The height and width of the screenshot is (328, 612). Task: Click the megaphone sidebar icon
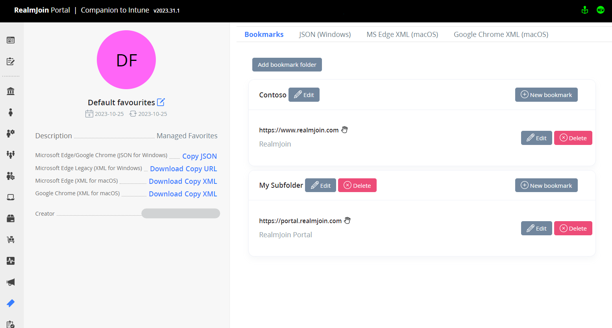pyautogui.click(x=11, y=282)
